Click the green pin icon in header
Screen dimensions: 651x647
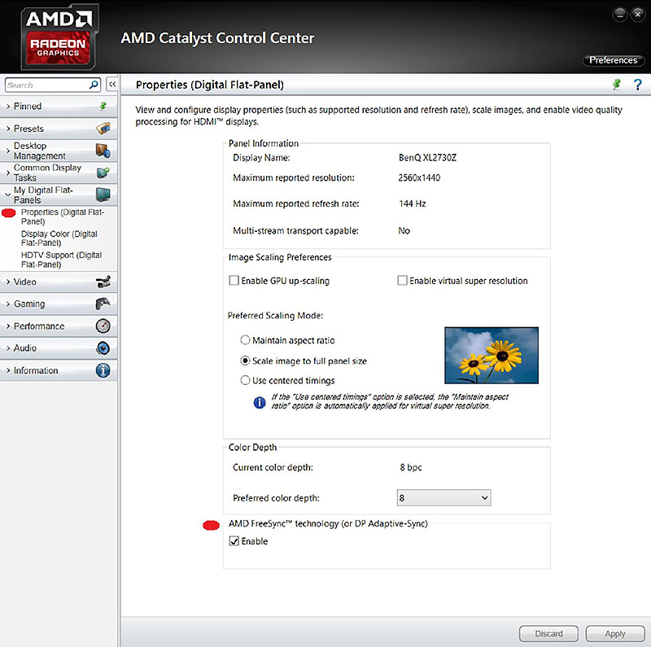click(618, 85)
